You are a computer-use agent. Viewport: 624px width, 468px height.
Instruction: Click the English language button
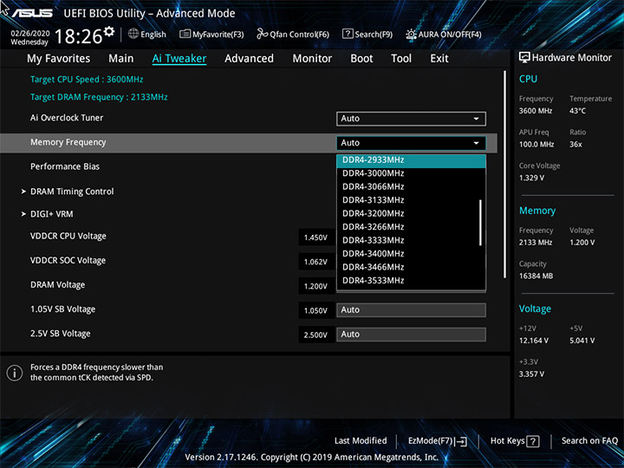point(147,34)
